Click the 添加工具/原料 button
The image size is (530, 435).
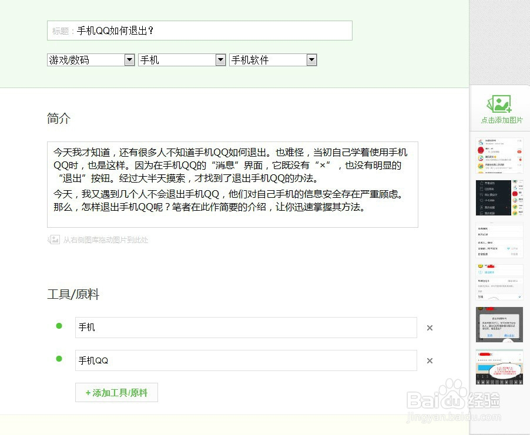pos(116,393)
